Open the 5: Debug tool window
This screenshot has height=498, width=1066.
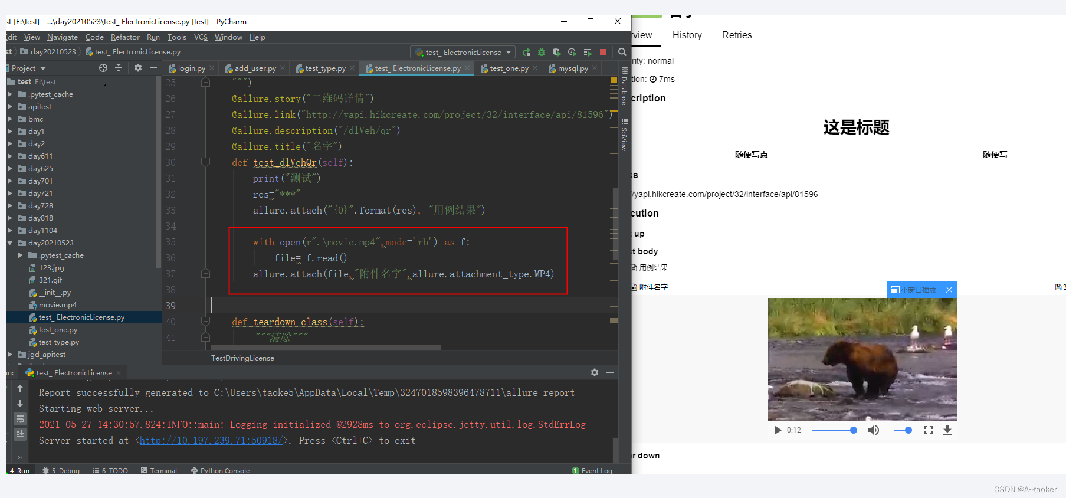pyautogui.click(x=61, y=471)
